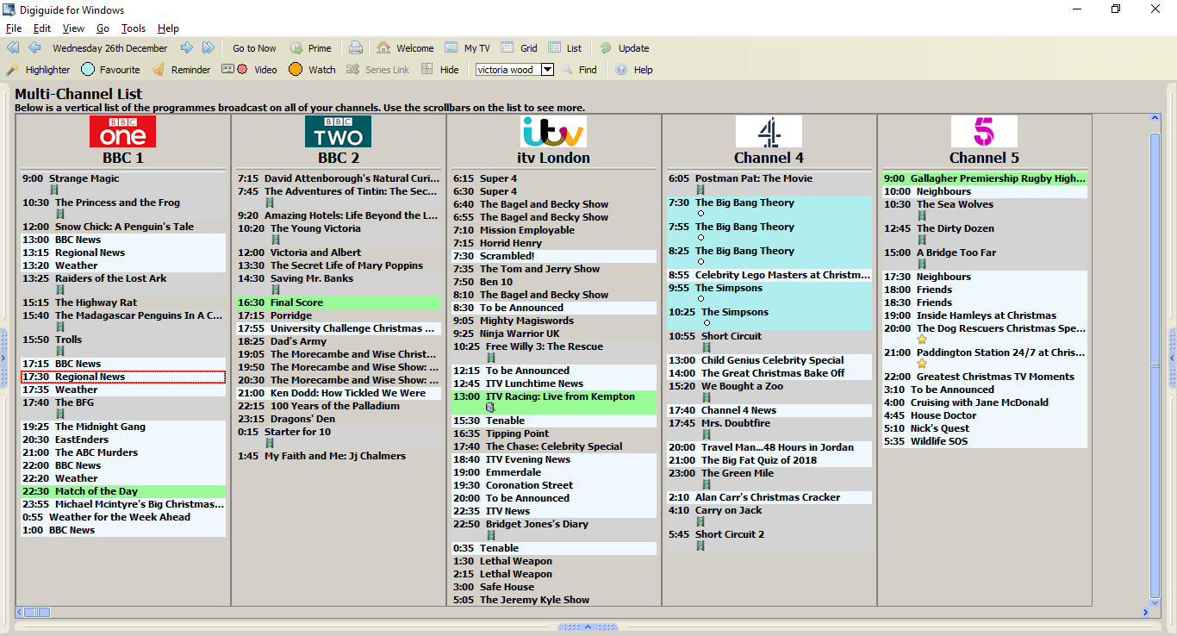Open the Tools menu
Viewport: 1177px width, 636px height.
(134, 28)
